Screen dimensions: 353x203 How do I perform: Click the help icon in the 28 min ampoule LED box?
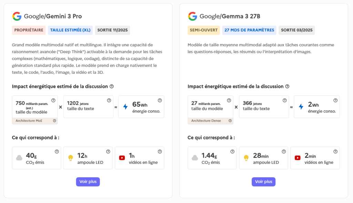tap(284, 151)
